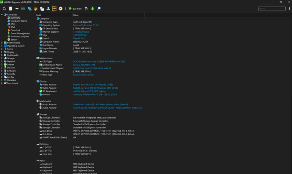Select the Security category in sidebar
This screenshot has height=174, width=292.
pos(11,74)
